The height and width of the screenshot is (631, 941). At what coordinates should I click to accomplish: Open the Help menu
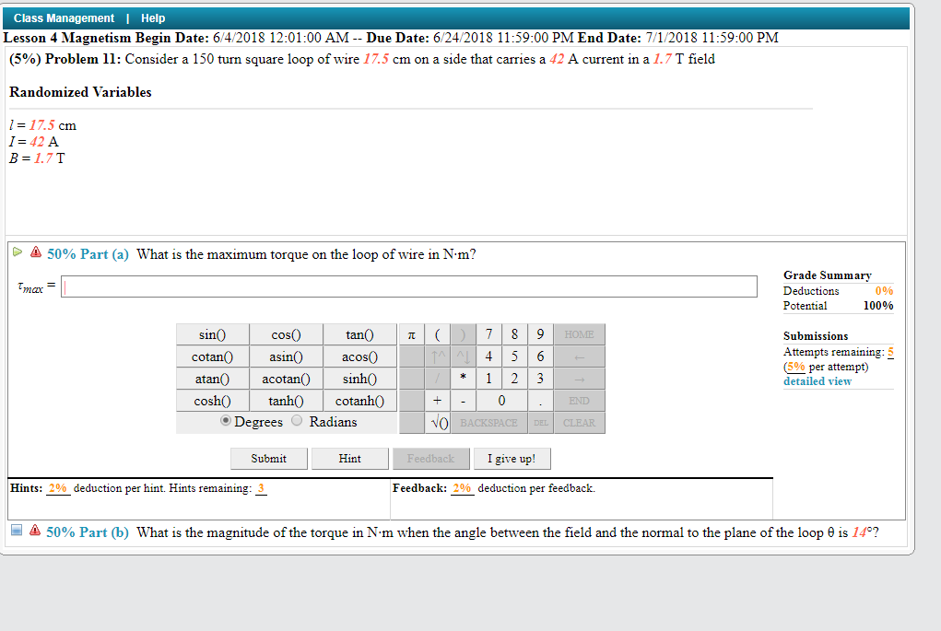click(x=153, y=18)
